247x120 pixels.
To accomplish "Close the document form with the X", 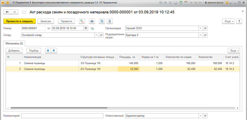I will click(x=243, y=11).
